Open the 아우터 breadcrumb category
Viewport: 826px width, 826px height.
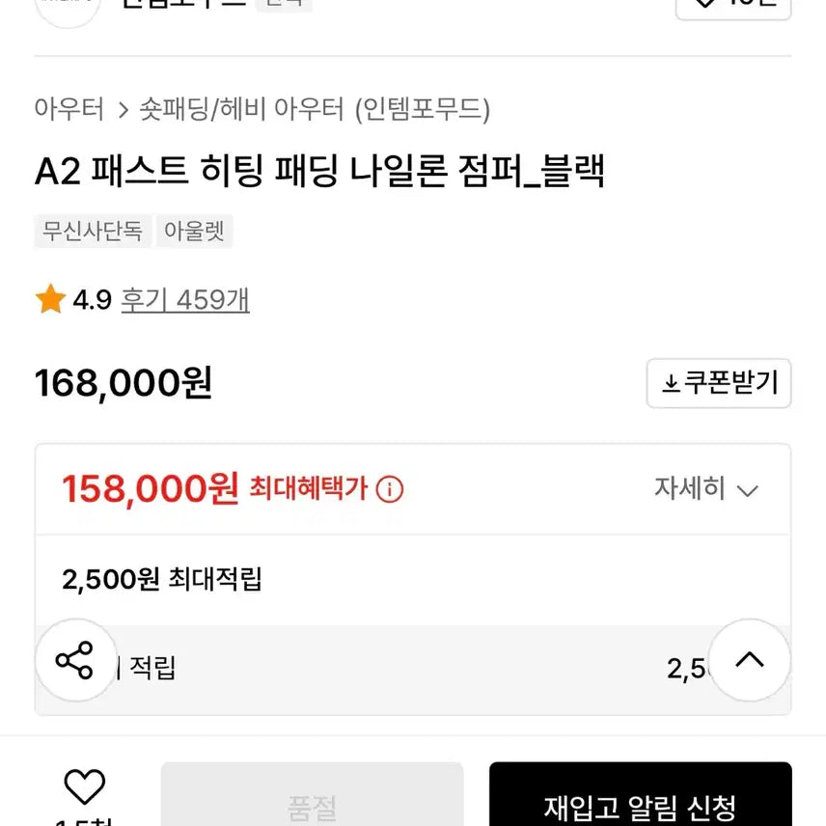pyautogui.click(x=69, y=110)
